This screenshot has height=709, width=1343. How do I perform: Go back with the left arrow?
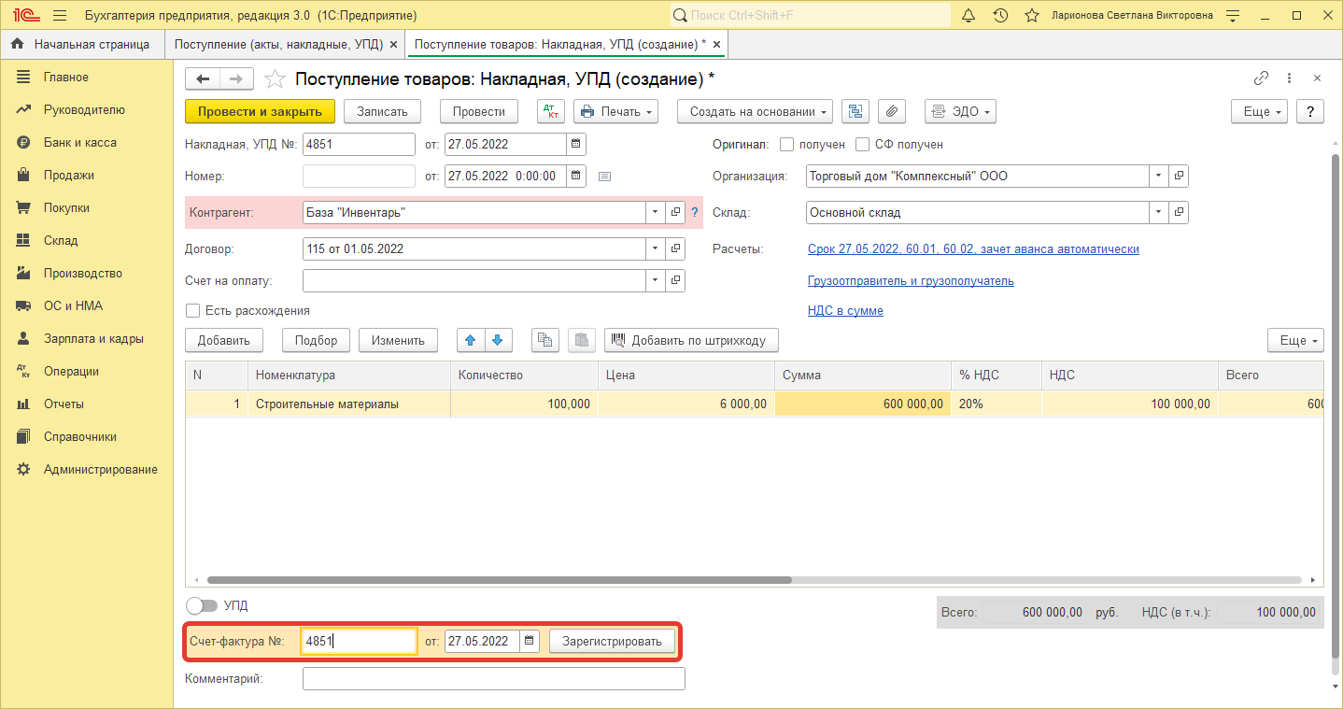tap(203, 79)
